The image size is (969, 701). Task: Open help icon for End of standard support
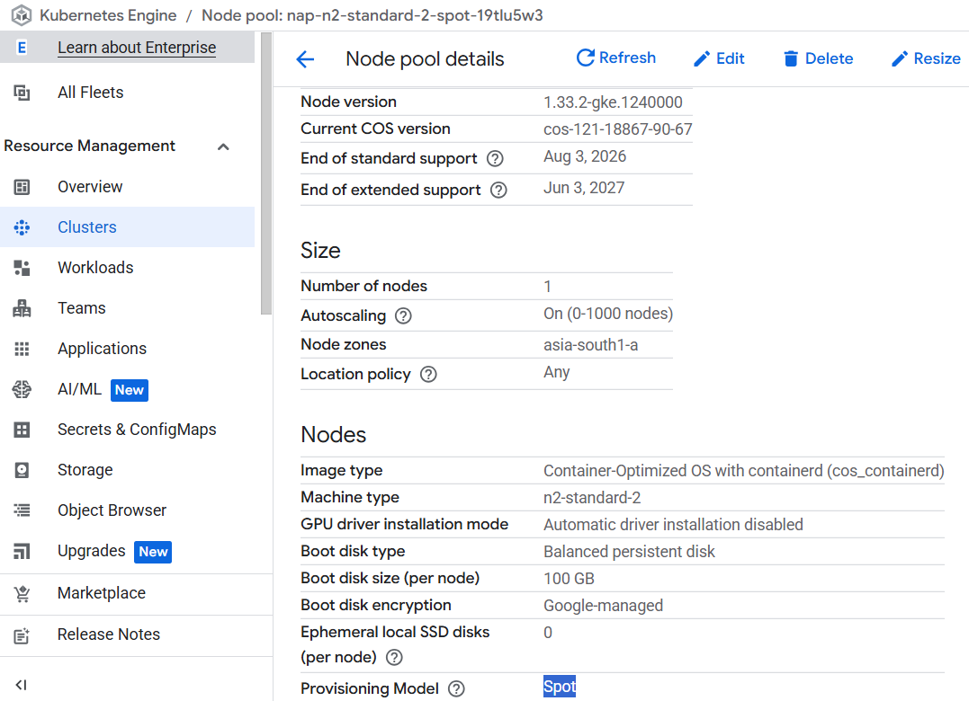(x=495, y=159)
